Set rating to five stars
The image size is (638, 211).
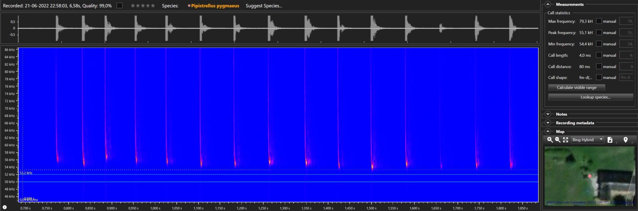point(153,6)
